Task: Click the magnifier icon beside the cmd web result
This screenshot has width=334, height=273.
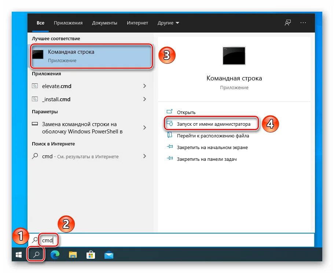Action: click(x=35, y=156)
